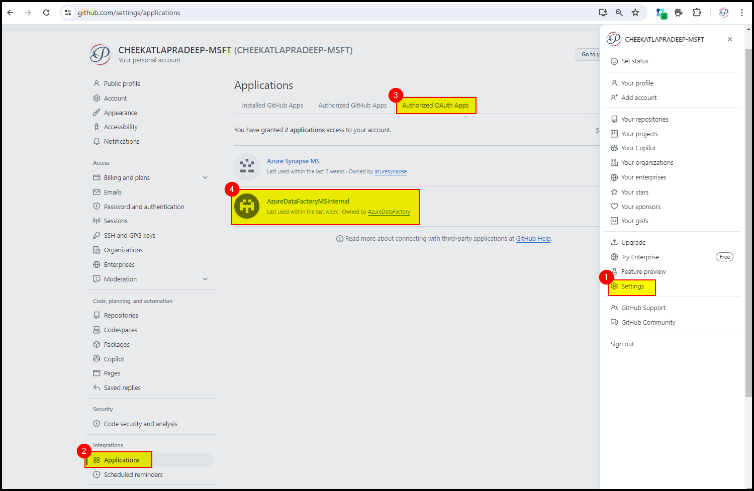Click the AzureDataFactory owner link
The image size is (754, 491).
389,212
